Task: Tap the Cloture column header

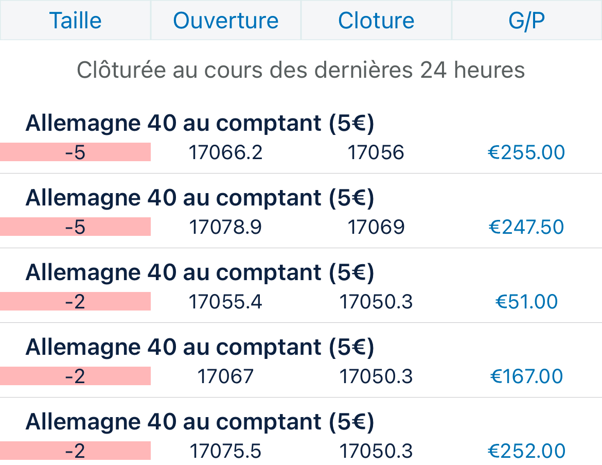Action: [376, 21]
